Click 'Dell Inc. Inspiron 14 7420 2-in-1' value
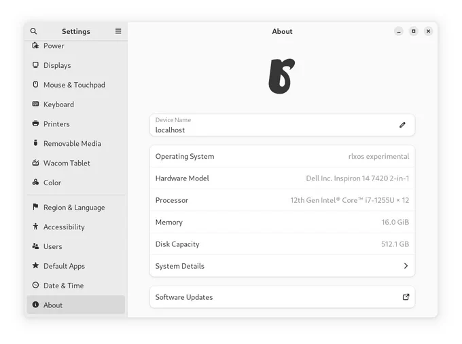The height and width of the screenshot is (344, 462). click(357, 178)
